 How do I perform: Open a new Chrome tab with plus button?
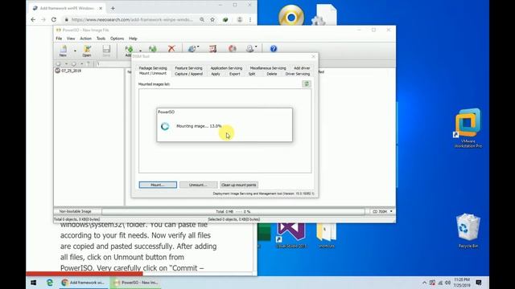pos(113,8)
